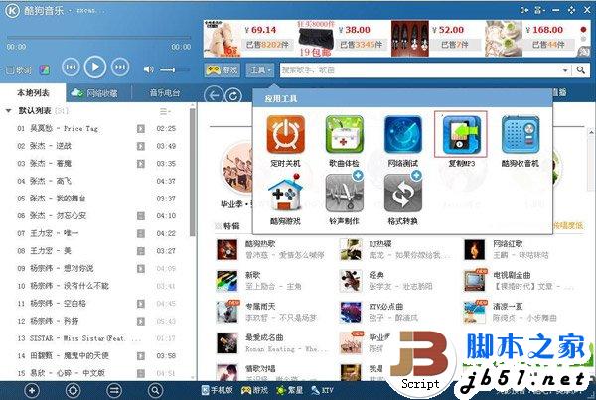The width and height of the screenshot is (596, 400).
Task: Open the 最爱成名曲 playlist thumbnail
Action: pos(226,343)
